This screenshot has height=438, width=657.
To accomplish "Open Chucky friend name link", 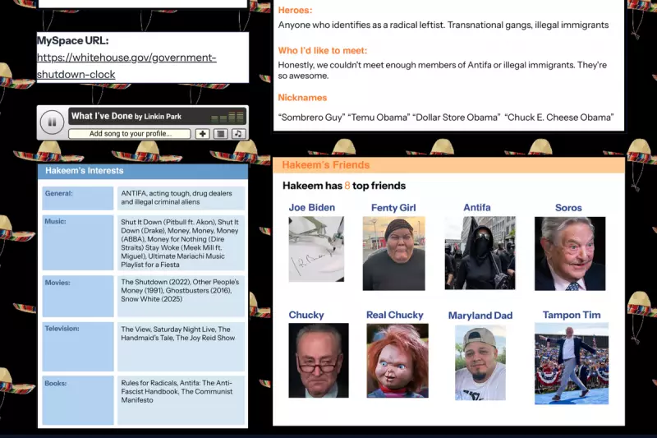I will tap(306, 316).
